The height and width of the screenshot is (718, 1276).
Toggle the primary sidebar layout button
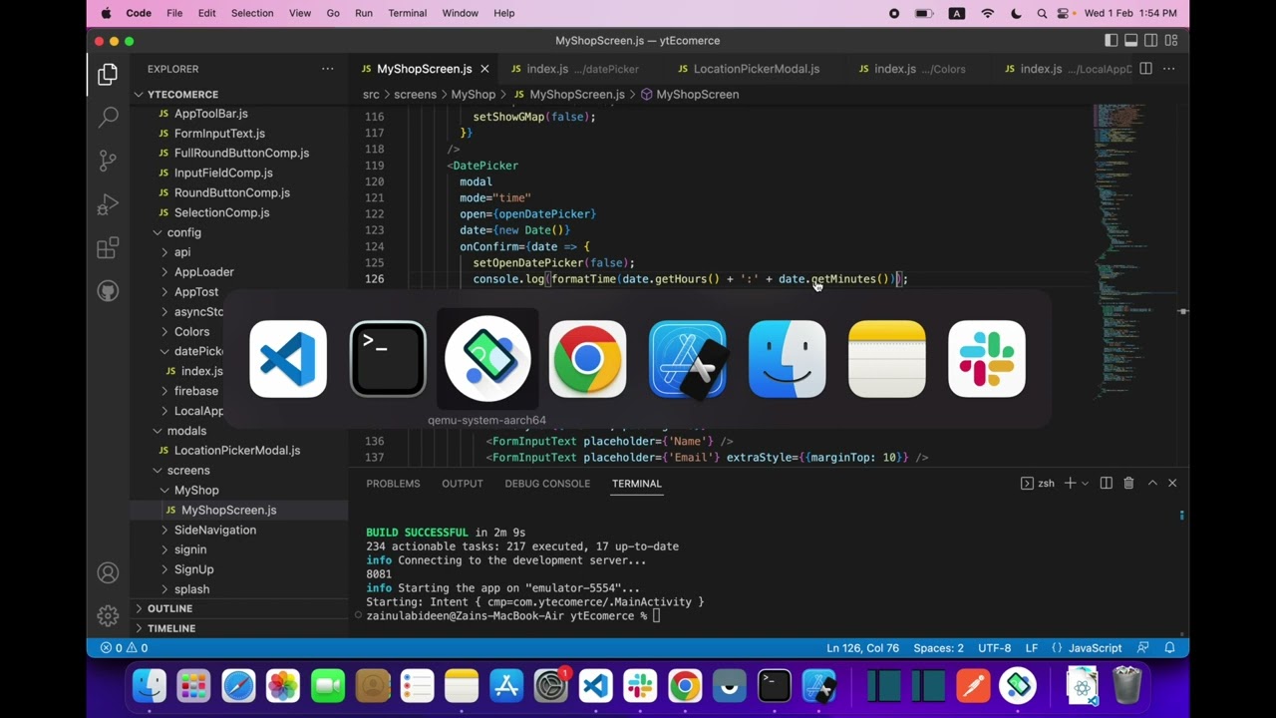point(1112,41)
